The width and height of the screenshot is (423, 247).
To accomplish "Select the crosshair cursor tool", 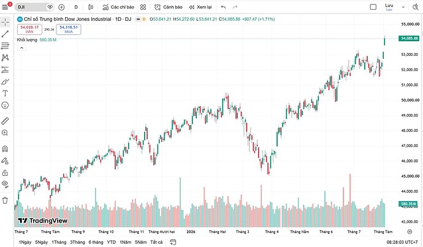I will [5, 22].
